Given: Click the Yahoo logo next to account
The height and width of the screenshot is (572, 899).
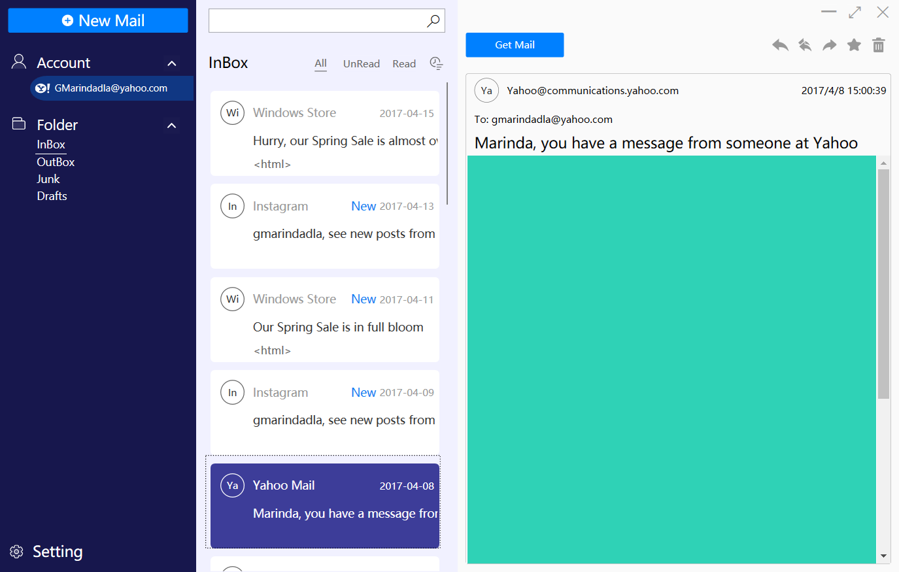Looking at the screenshot, I should click(42, 88).
